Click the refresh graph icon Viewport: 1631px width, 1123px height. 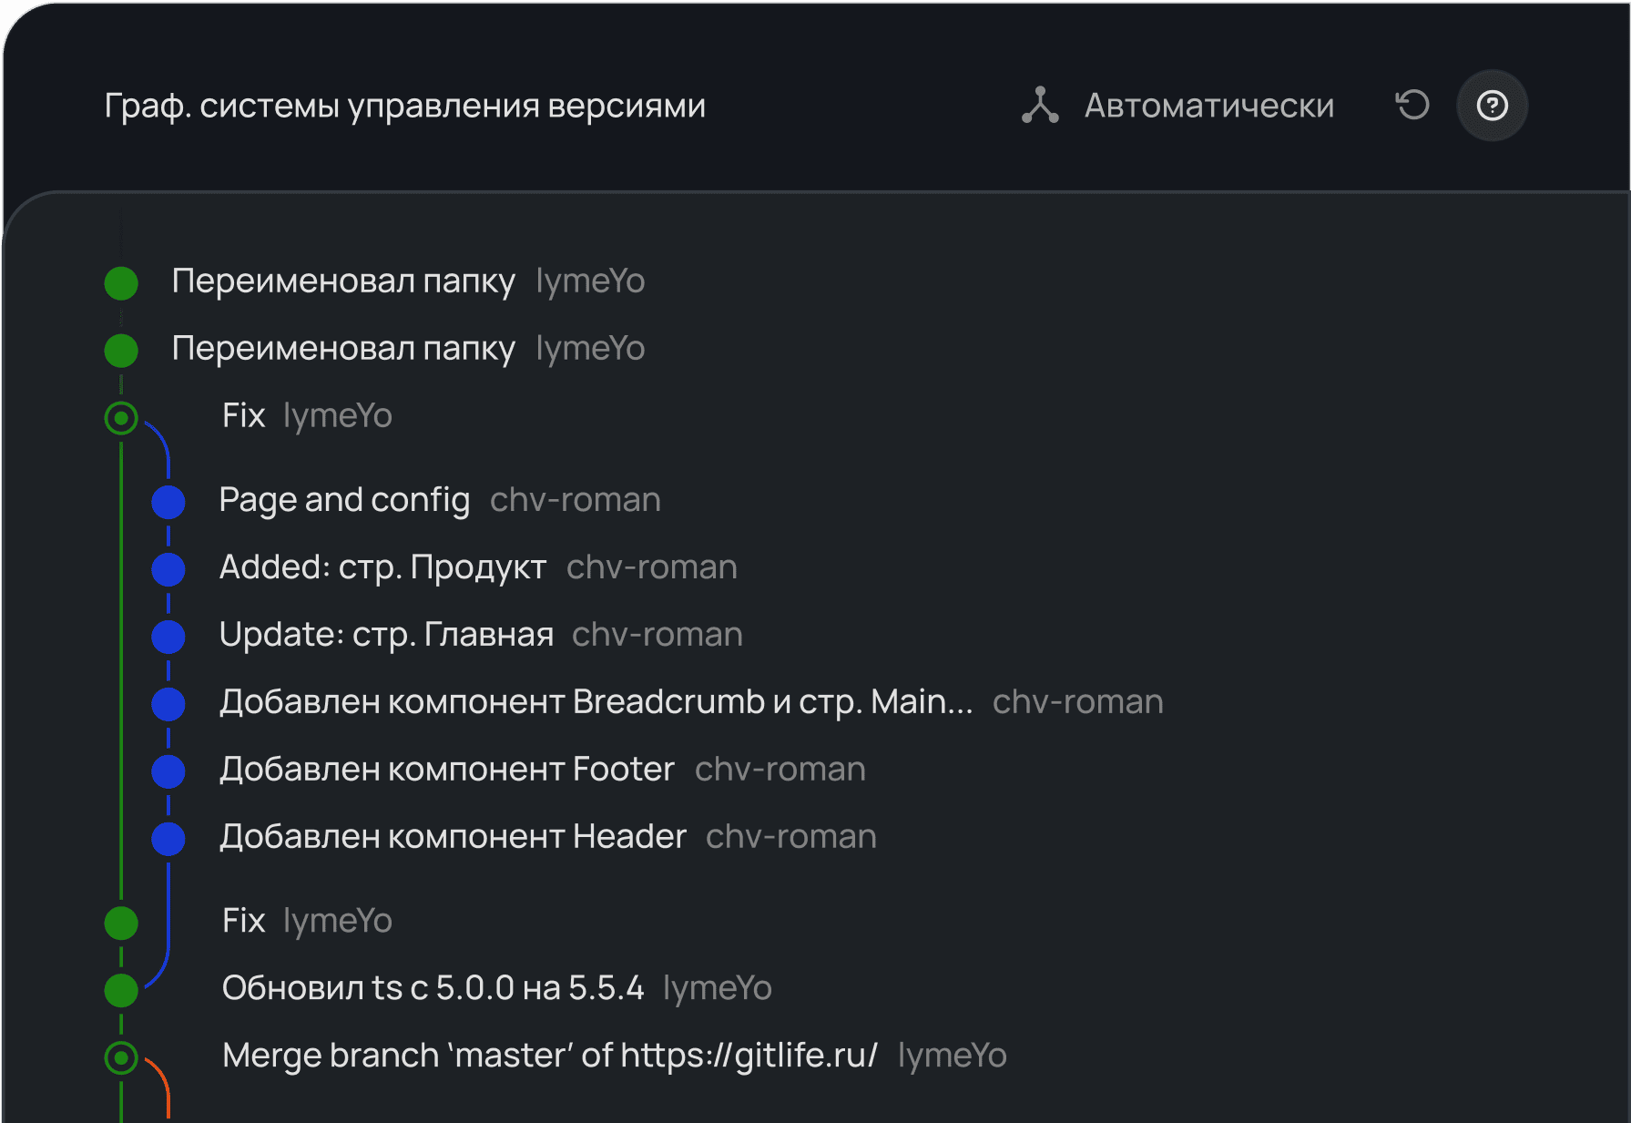[1412, 106]
